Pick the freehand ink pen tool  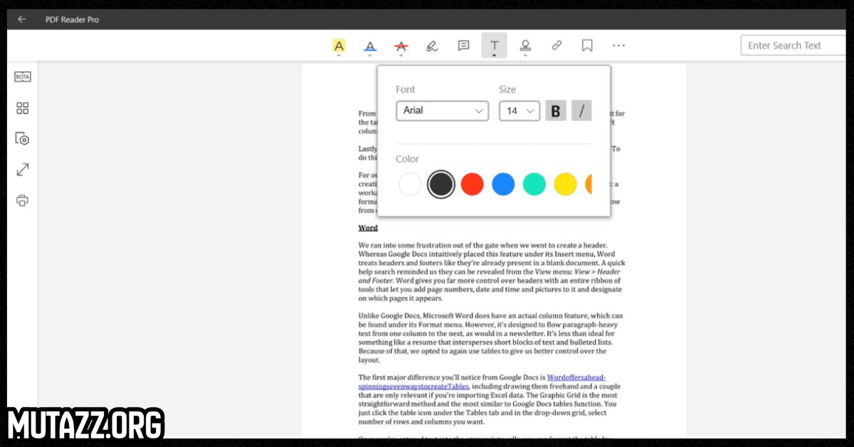click(x=431, y=46)
